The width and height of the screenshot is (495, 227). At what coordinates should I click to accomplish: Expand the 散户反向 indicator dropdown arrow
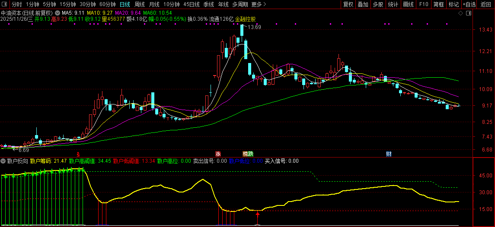[3, 161]
